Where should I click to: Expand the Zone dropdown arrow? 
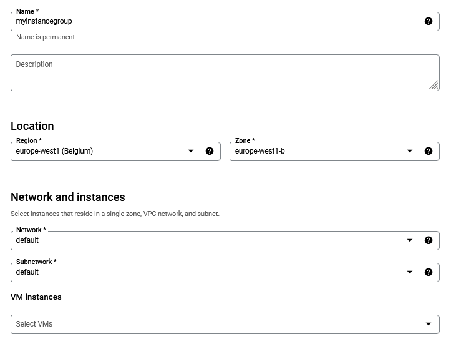[410, 151]
